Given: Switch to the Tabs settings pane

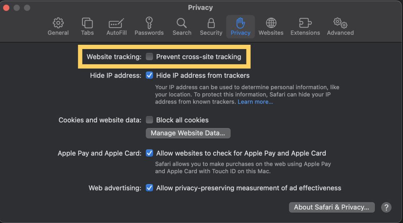Looking at the screenshot, I should pyautogui.click(x=87, y=26).
